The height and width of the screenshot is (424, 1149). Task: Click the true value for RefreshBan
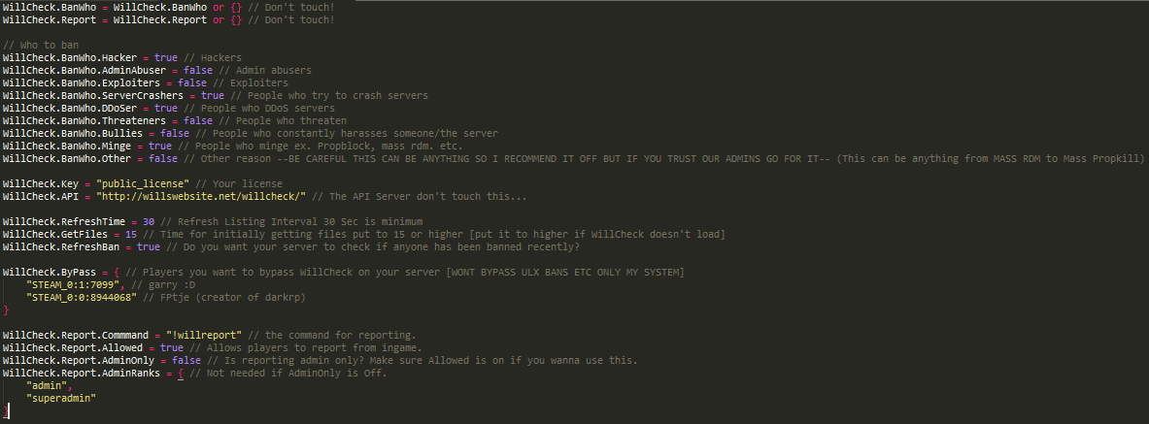click(149, 247)
